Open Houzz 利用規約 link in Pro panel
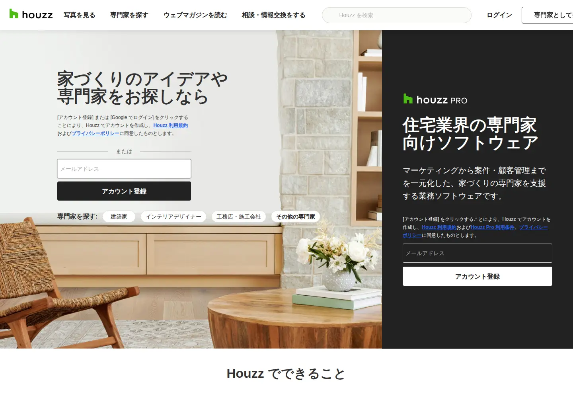The width and height of the screenshot is (573, 398). pos(439,227)
